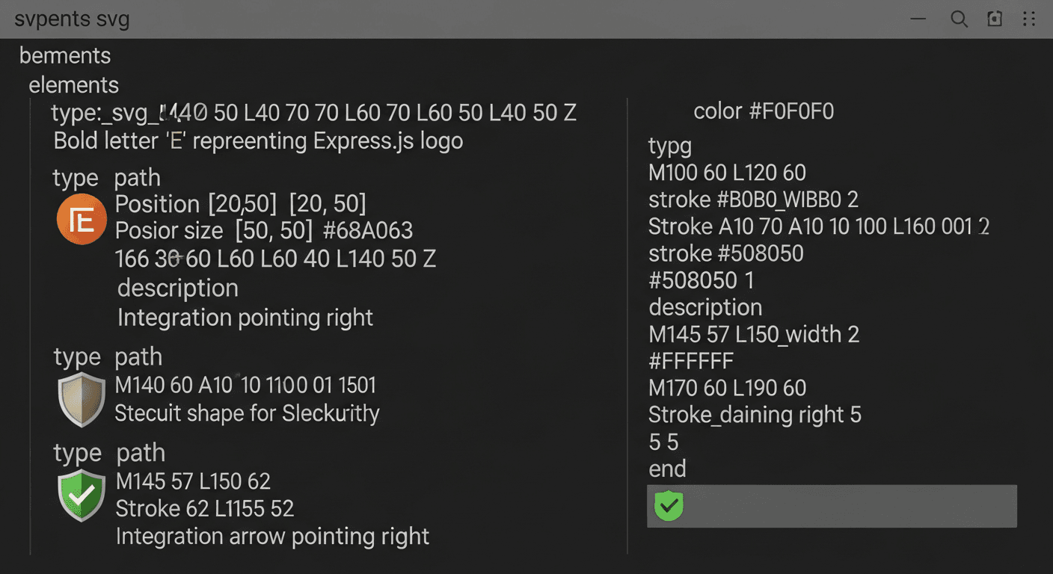Screen dimensions: 1053x574
Task: Click the orange Express 'E' logo icon
Action: pos(82,219)
